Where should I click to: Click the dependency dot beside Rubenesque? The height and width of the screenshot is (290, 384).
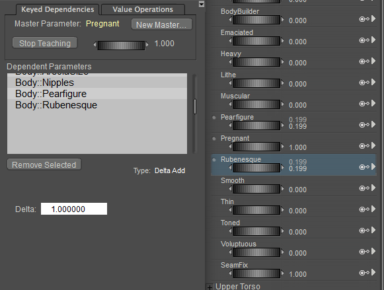click(214, 160)
